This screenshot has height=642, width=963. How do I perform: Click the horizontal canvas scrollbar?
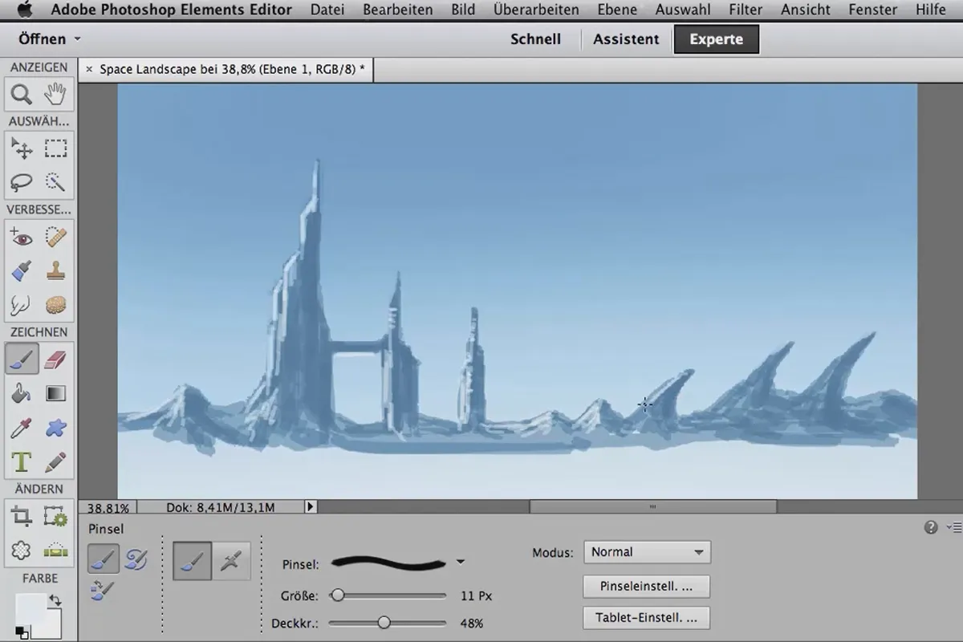(x=652, y=506)
